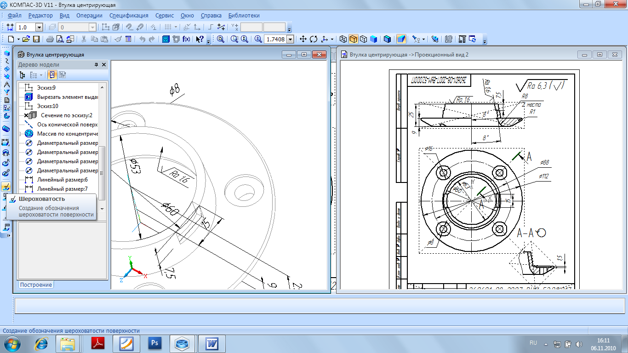This screenshot has width=628, height=353.
Task: Save the document with the floppy disk icon
Action: 36,39
